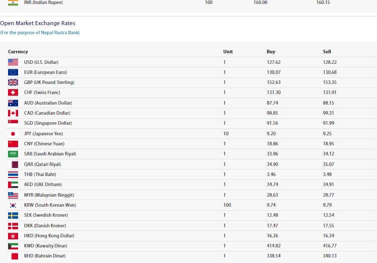
Task: Click the Nepal Rastra Bank purpose note
Action: click(x=40, y=33)
